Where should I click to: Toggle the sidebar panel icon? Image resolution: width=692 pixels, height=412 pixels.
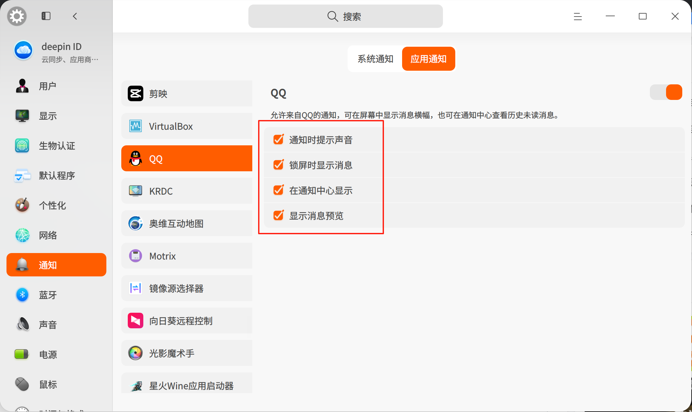[46, 16]
